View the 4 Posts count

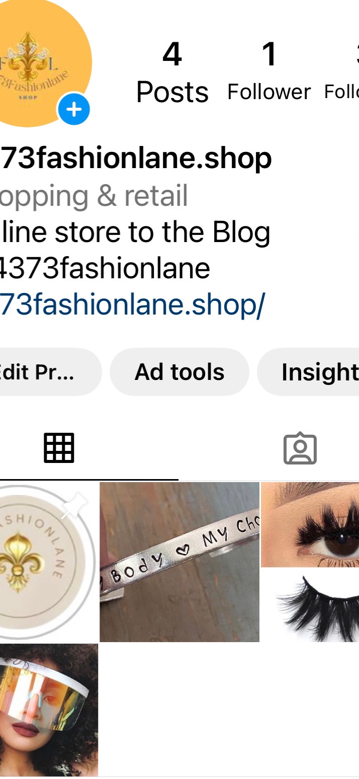point(172,72)
